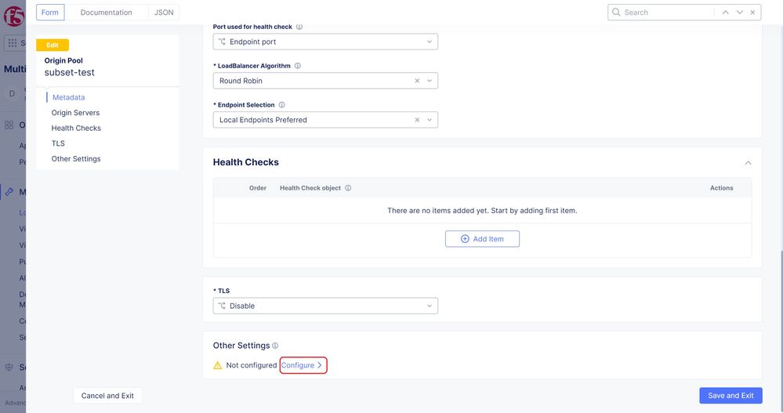This screenshot has width=783, height=413.
Task: Switch to the JSON tab
Action: [164, 13]
